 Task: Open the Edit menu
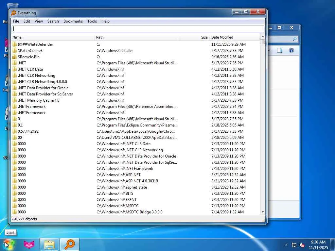27,21
